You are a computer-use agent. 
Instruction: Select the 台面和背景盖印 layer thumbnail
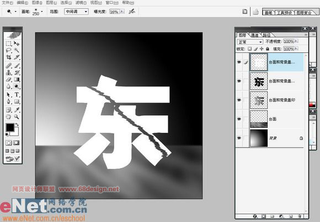point(259,100)
